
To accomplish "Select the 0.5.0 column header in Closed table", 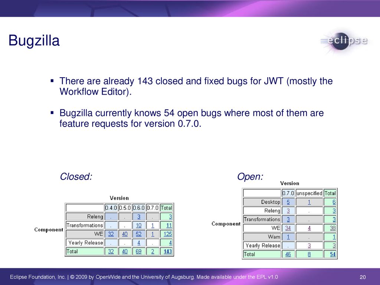I will [125, 208].
